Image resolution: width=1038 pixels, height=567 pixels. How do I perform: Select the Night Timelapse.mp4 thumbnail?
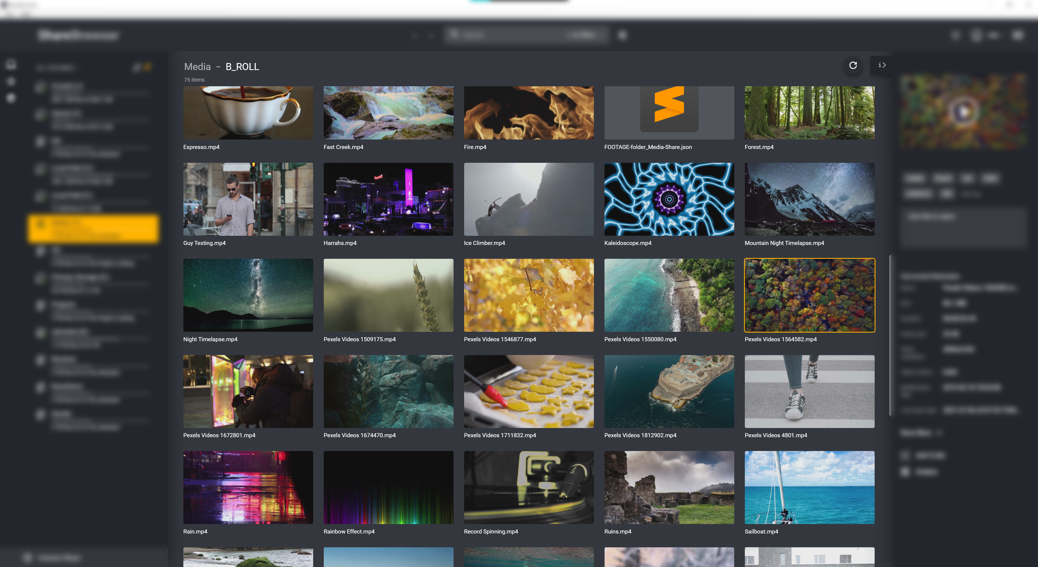[x=248, y=295]
